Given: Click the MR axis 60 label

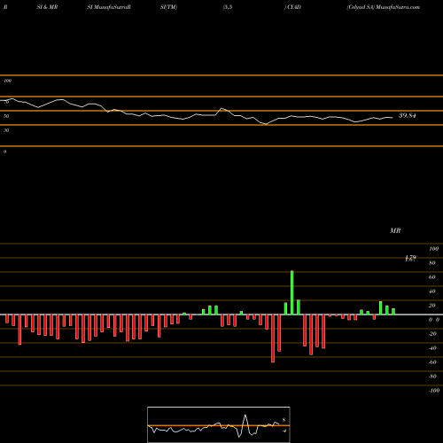Looking at the screenshot, I should (431, 277).
